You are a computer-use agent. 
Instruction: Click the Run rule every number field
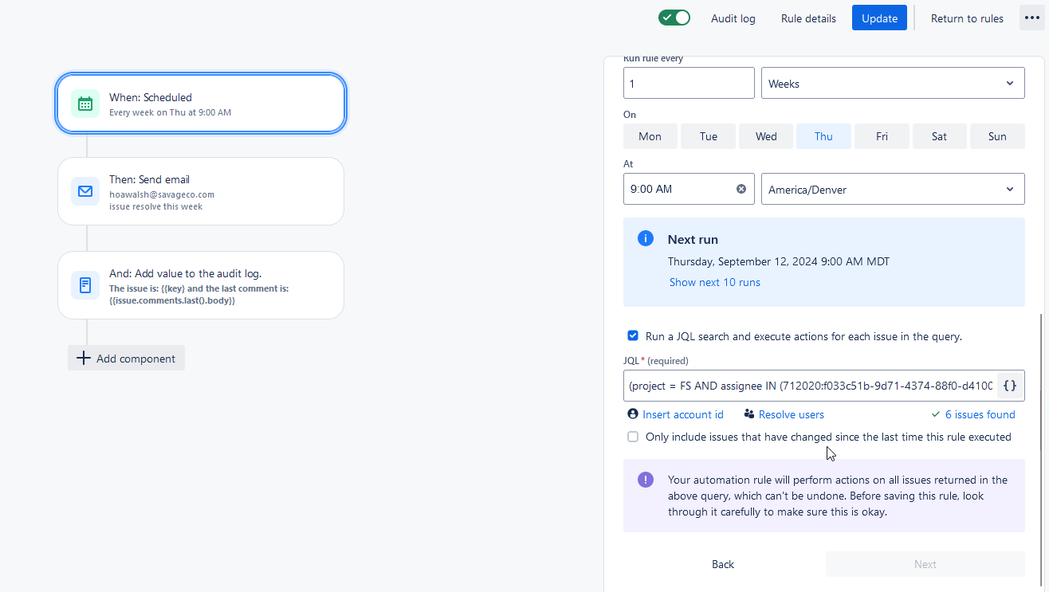point(689,83)
